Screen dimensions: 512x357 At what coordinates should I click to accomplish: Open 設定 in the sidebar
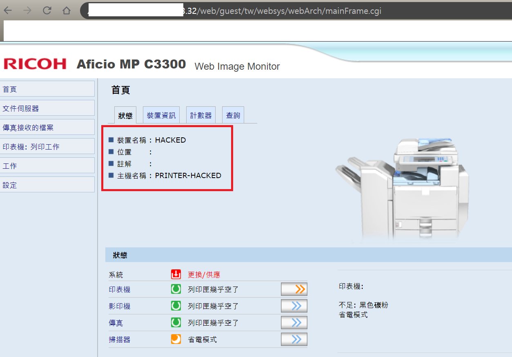click(47, 185)
